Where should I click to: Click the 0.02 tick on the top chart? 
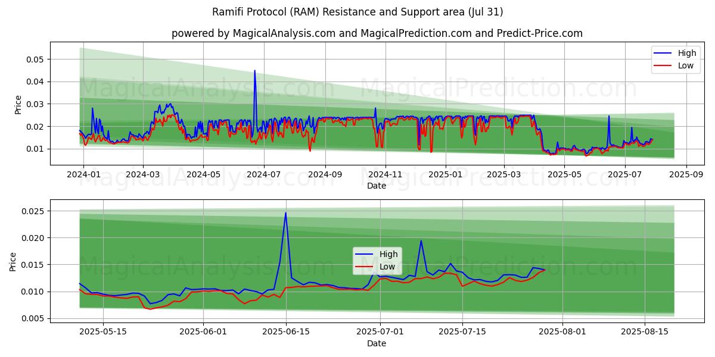point(36,127)
